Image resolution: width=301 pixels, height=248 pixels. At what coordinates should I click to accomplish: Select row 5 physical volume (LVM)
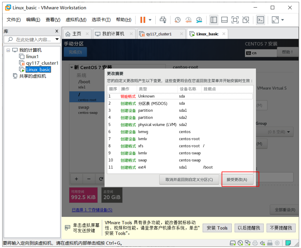[180, 125]
